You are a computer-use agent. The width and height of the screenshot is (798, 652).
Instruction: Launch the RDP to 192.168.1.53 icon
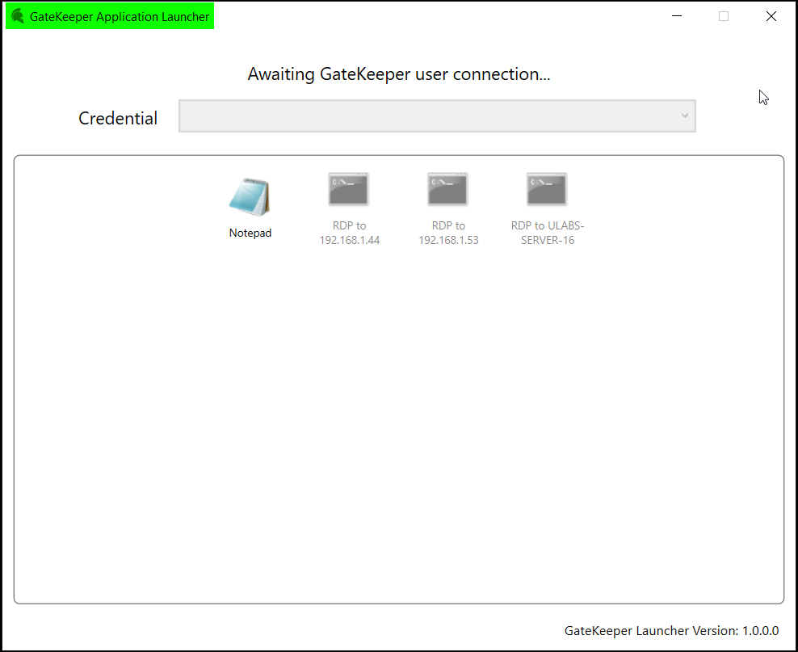[448, 190]
